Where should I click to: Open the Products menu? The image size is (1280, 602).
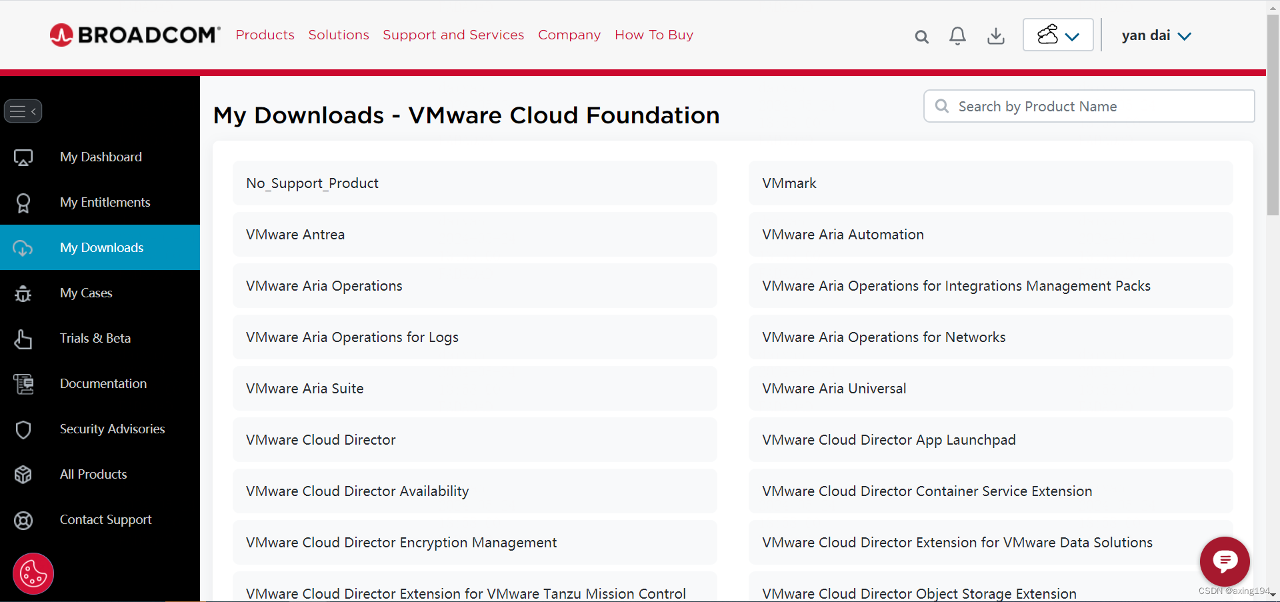click(x=265, y=35)
